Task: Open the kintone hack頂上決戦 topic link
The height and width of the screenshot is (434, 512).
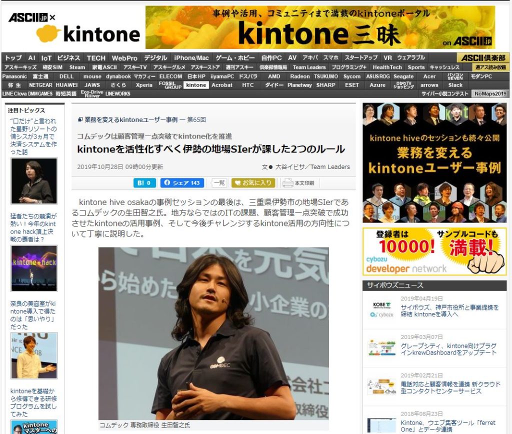Action: tap(33, 227)
